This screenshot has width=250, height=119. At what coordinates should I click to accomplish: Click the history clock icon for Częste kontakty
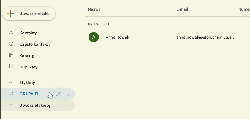11,44
